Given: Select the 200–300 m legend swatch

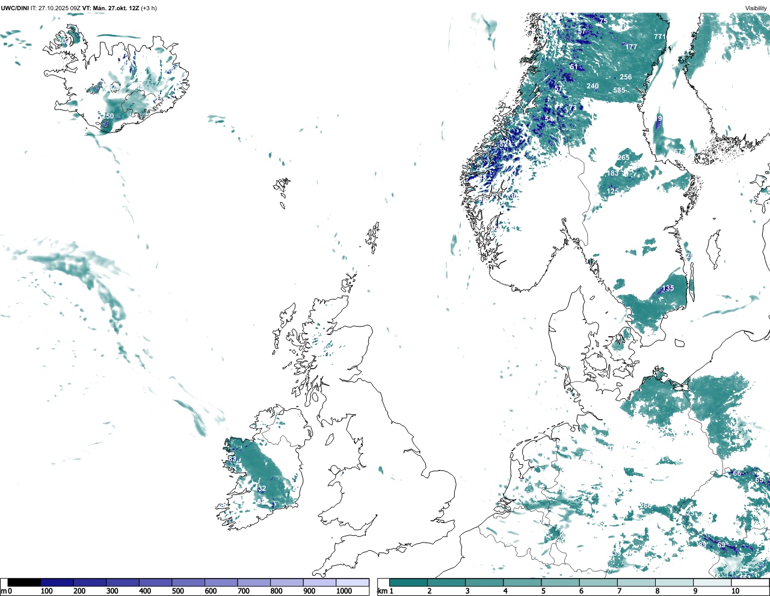Looking at the screenshot, I should 90,582.
